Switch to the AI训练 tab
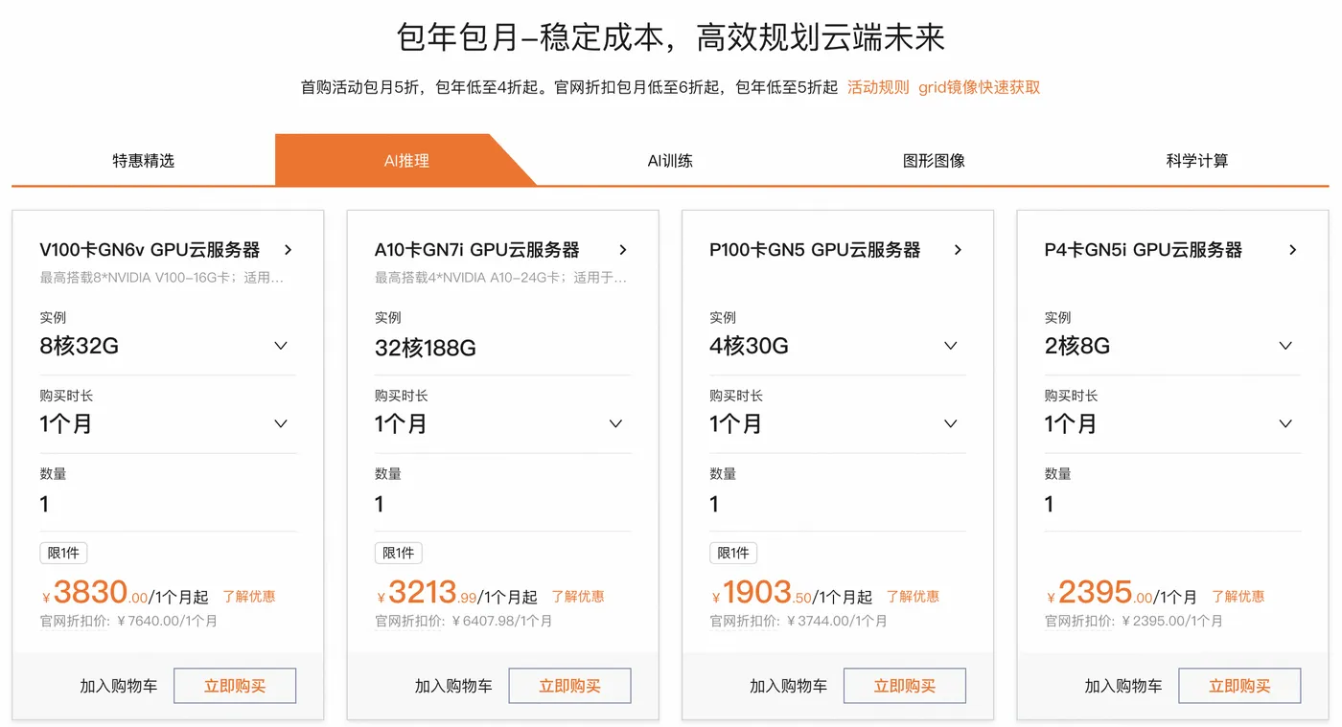 [670, 160]
